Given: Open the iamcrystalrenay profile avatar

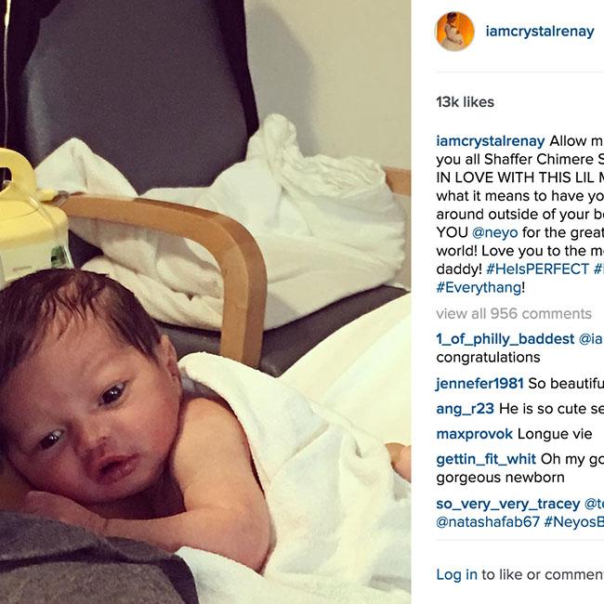Looking at the screenshot, I should (454, 32).
